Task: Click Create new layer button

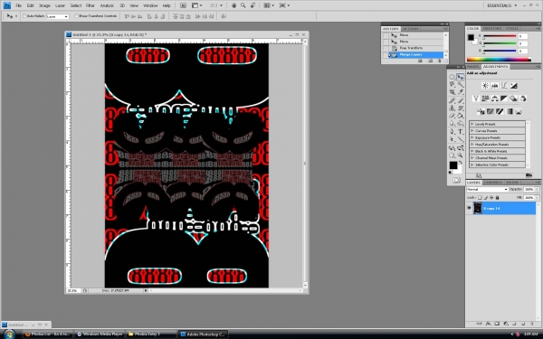Action: [x=523, y=324]
